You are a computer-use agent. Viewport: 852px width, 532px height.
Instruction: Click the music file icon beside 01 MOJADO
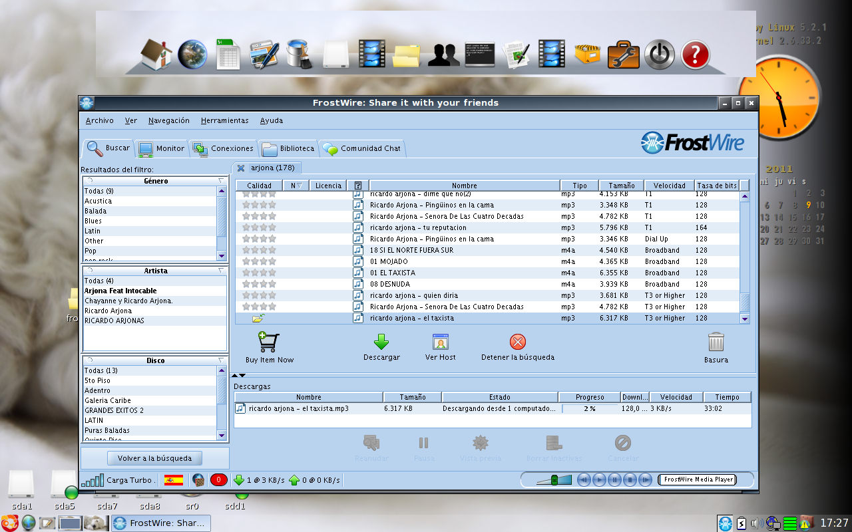tap(358, 261)
